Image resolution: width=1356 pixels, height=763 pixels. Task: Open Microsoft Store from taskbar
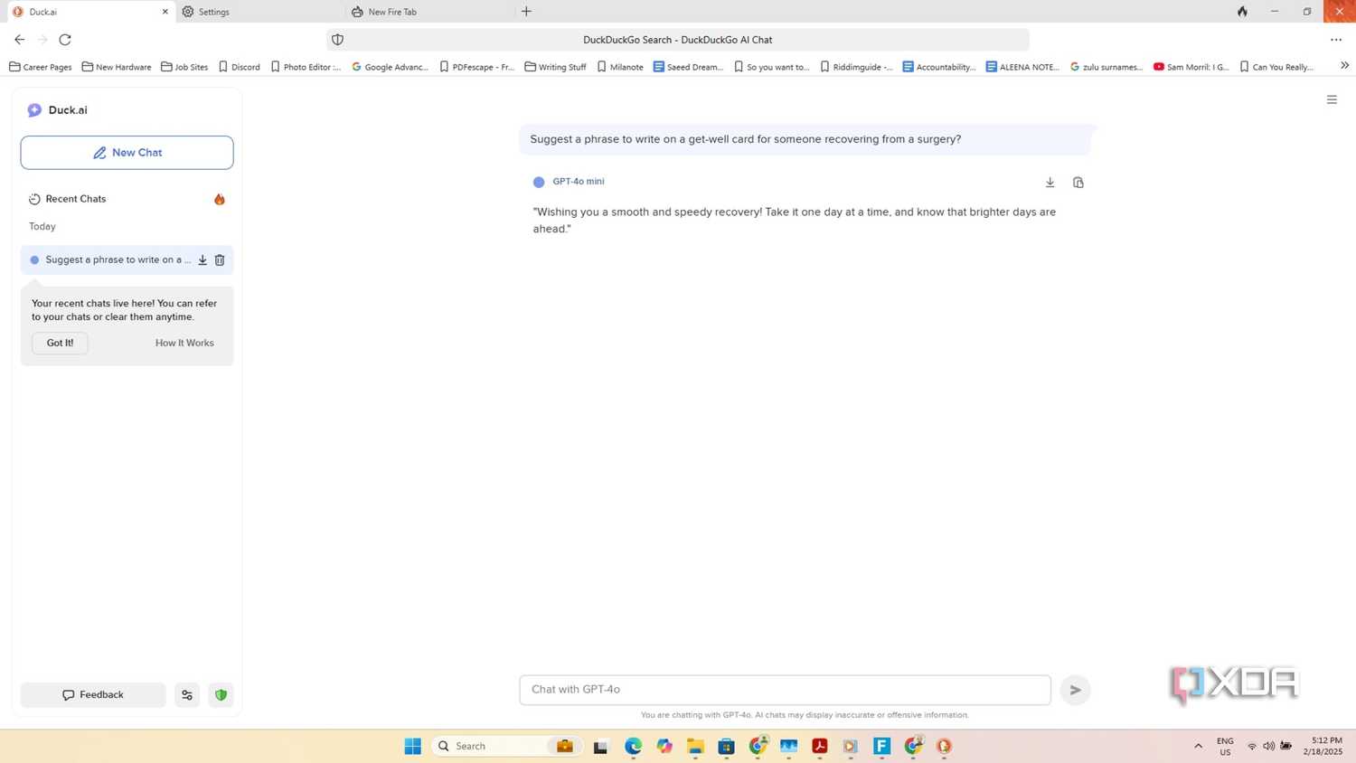[x=726, y=746]
